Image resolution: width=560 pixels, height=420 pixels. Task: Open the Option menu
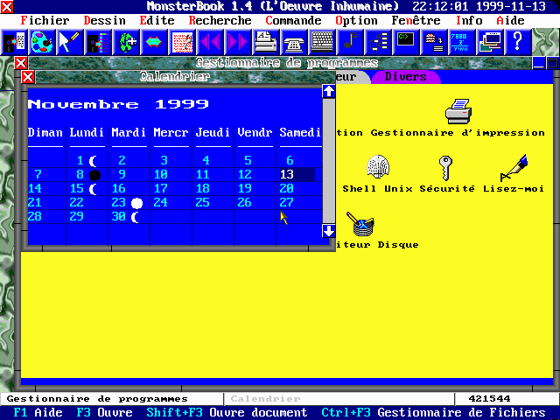tap(356, 20)
